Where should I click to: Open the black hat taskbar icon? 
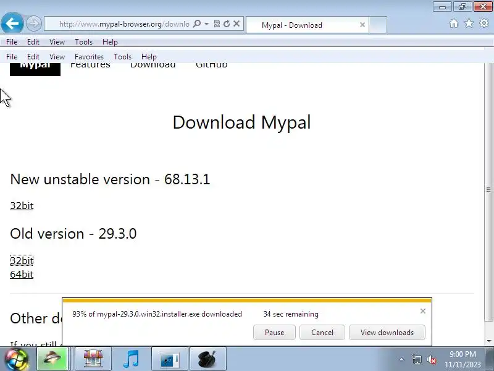tap(208, 359)
